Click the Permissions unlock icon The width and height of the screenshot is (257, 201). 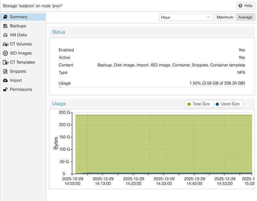(x=5, y=89)
